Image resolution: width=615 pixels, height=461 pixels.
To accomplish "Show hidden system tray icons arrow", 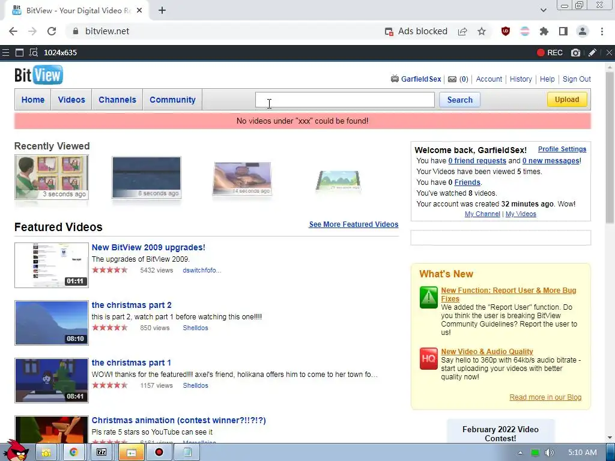I will pyautogui.click(x=521, y=453).
